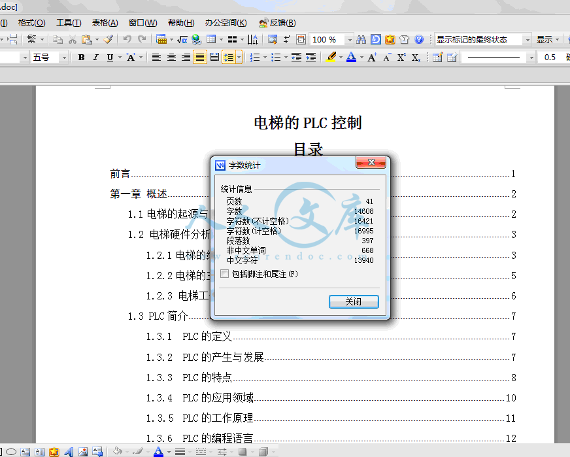Click the blue font color A button

point(351,57)
